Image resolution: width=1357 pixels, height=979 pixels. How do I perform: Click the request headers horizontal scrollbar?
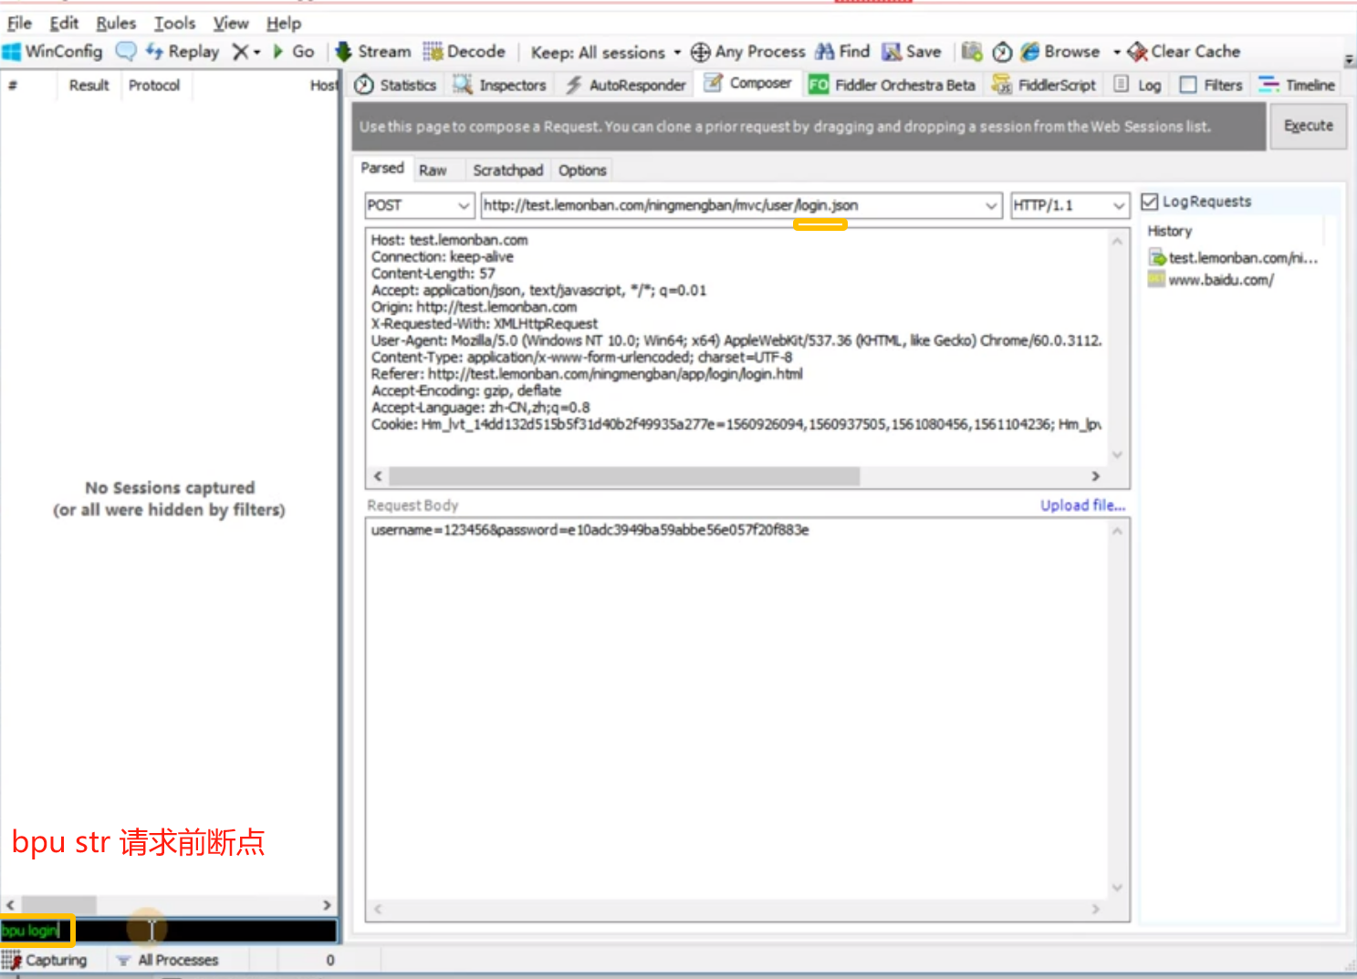(624, 476)
